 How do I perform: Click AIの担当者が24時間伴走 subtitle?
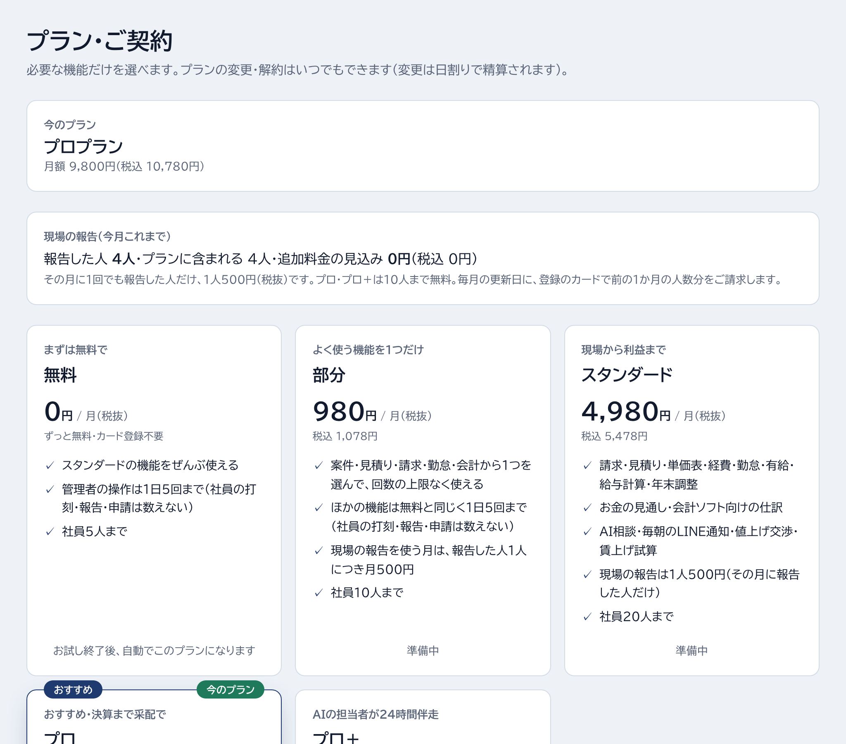[375, 715]
